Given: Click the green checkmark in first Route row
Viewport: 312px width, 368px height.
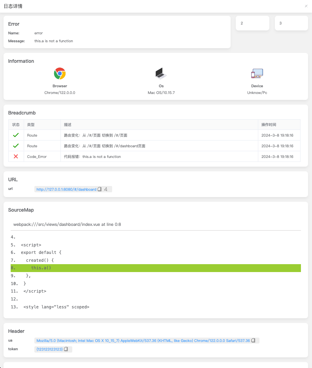Looking at the screenshot, I should (x=16, y=135).
